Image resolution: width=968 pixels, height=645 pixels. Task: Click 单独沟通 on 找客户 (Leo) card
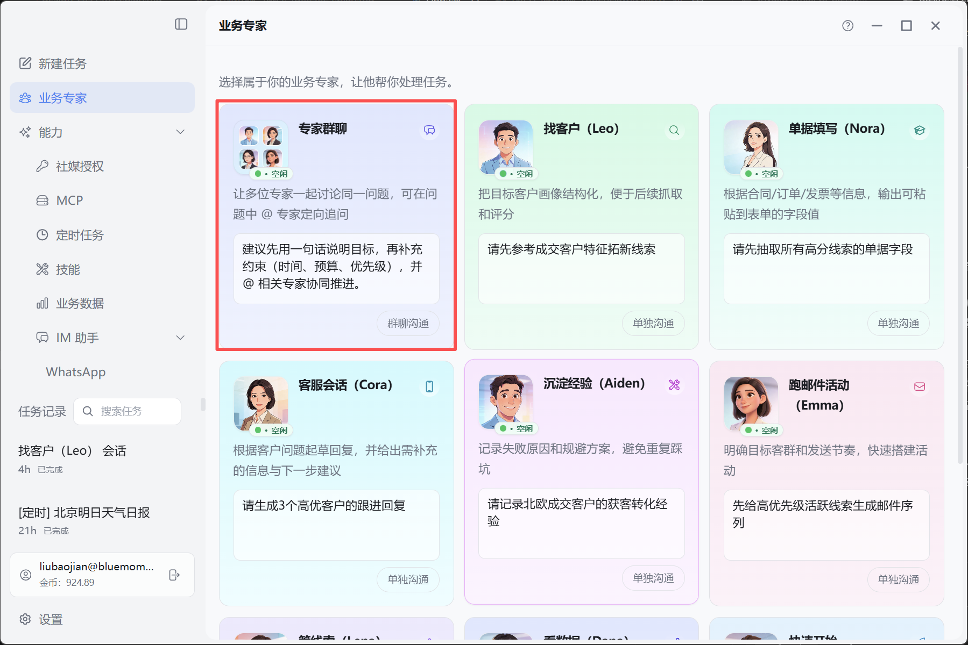pyautogui.click(x=653, y=324)
